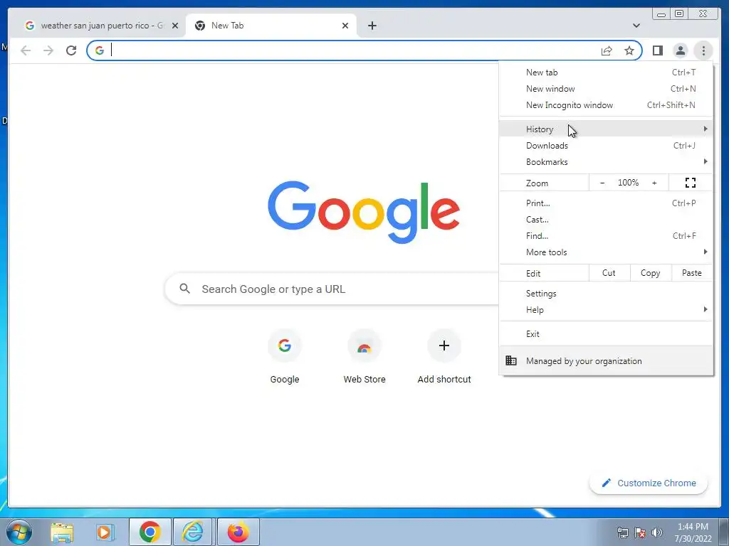Screen dimensions: 729x546
Task: Open the Web Store shortcut
Action: tap(364, 346)
